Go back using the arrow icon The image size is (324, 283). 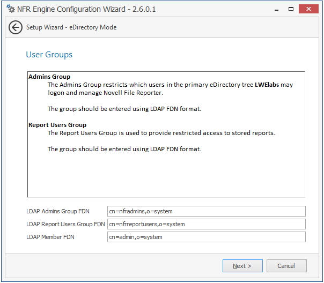[x=16, y=27]
